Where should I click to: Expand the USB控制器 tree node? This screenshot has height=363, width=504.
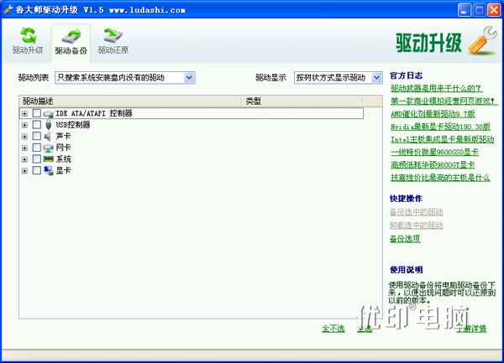tap(24, 125)
